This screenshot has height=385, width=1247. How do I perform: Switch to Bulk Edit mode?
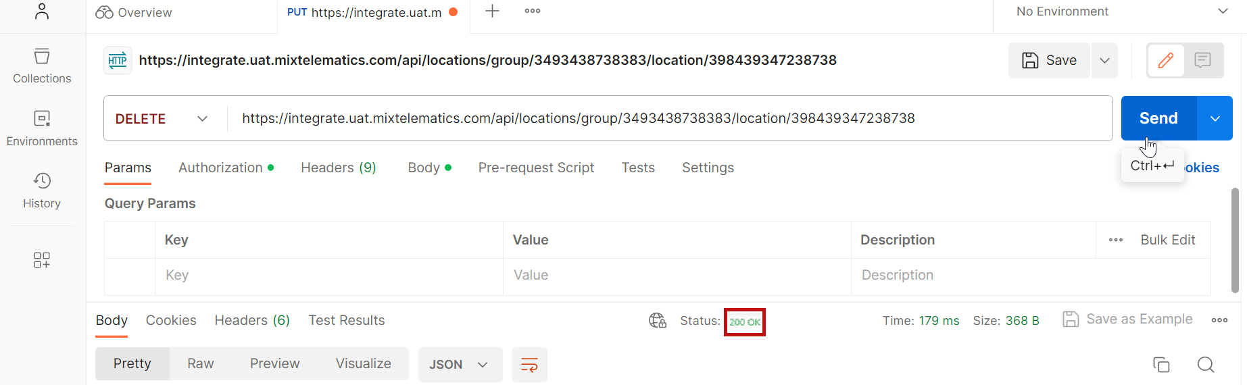1168,240
